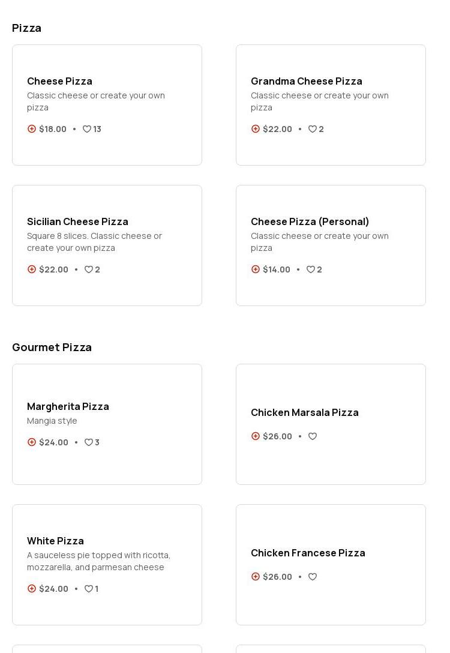Like the Margherita Pizza

(89, 442)
